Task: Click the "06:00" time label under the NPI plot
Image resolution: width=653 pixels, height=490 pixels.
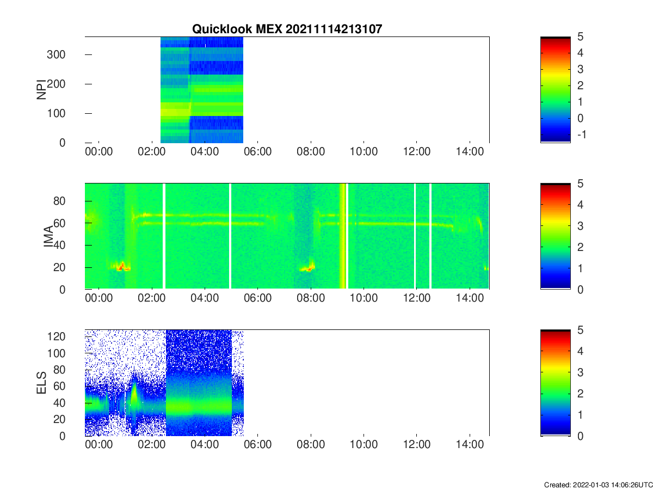Action: [x=258, y=152]
